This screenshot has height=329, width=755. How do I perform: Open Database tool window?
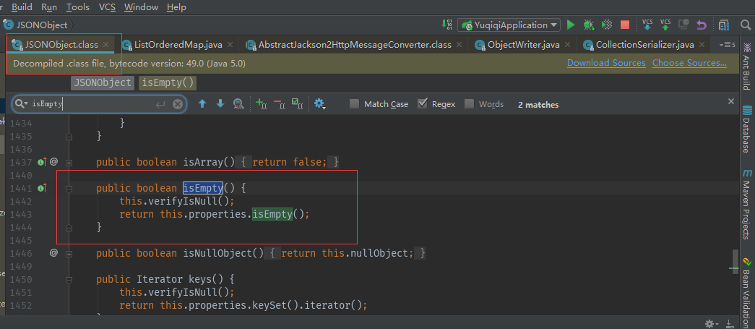point(747,129)
